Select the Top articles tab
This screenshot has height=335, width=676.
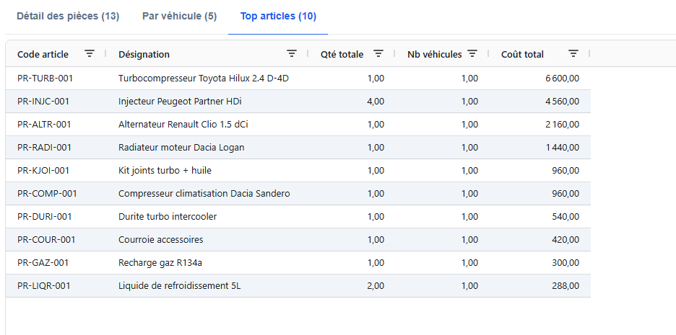click(x=278, y=16)
